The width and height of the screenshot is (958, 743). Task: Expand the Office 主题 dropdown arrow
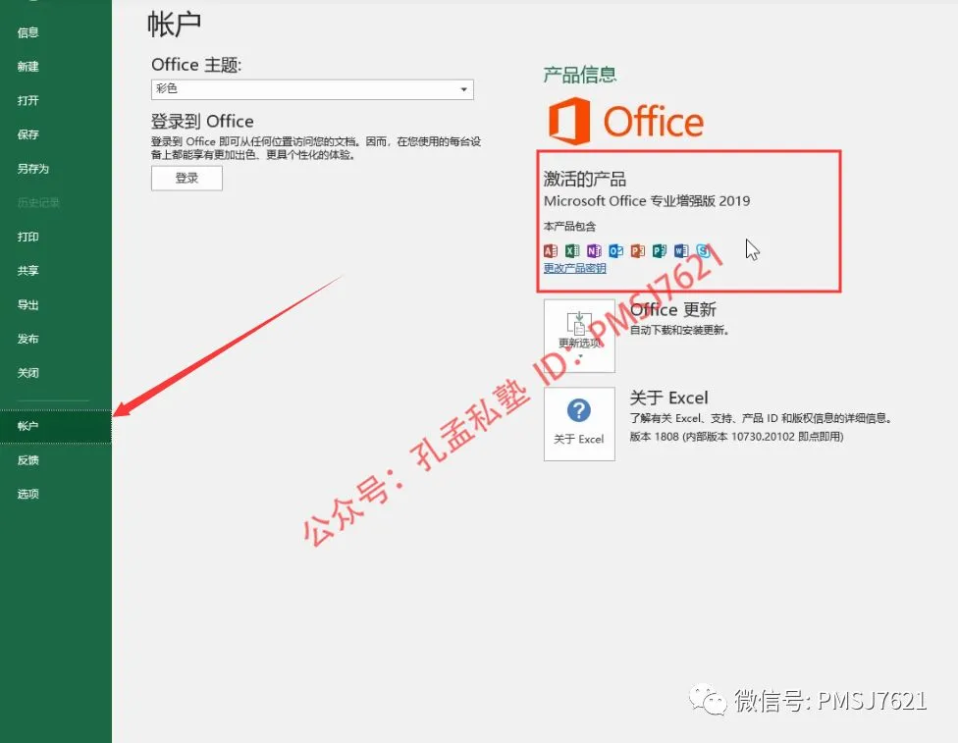click(463, 90)
